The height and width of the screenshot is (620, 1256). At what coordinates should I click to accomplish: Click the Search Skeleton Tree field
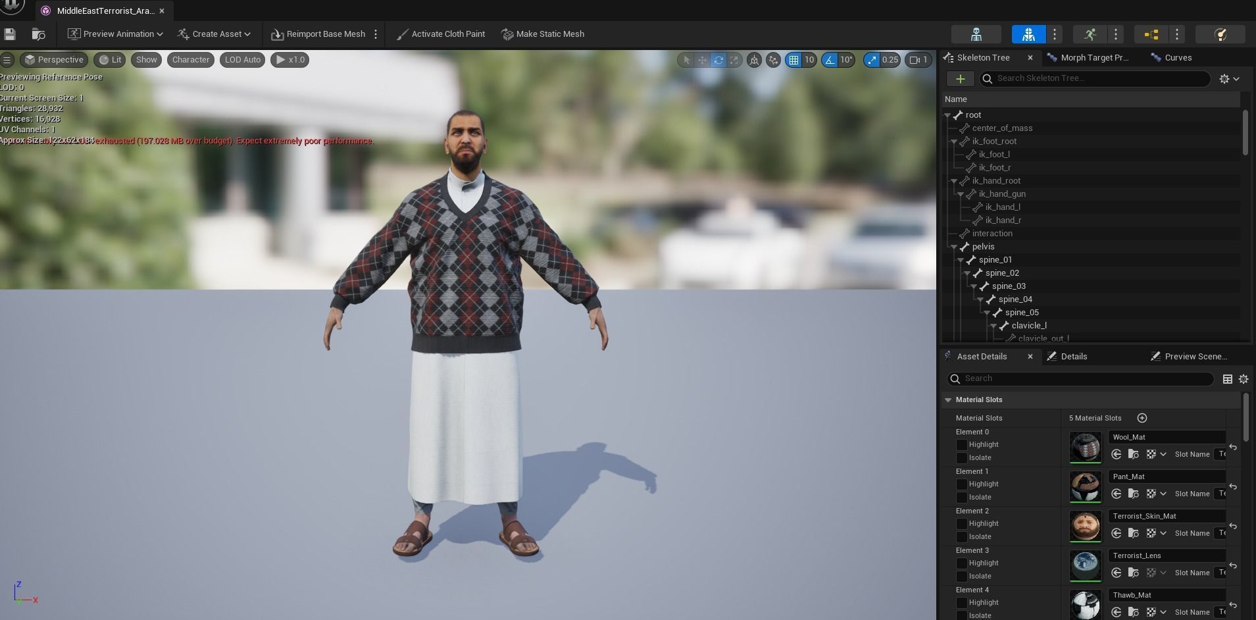(x=1095, y=78)
